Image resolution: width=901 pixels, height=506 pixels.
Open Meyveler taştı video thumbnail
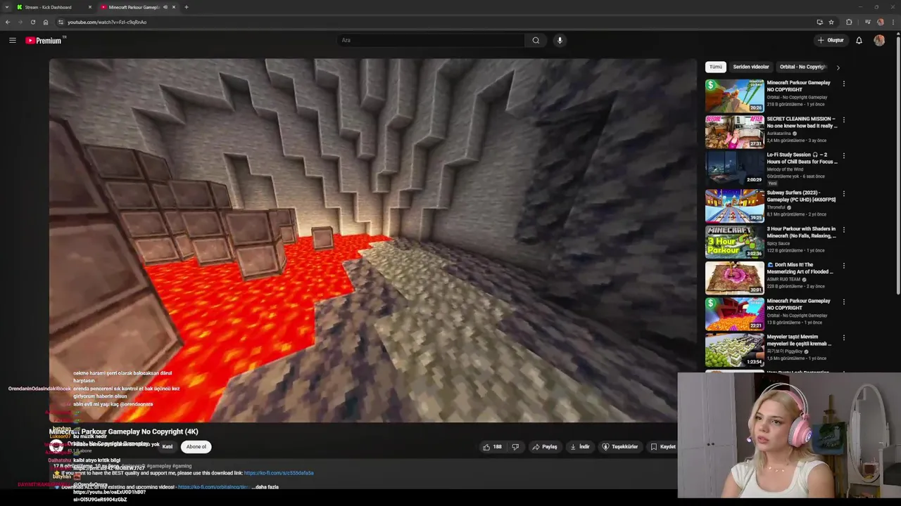[735, 349]
